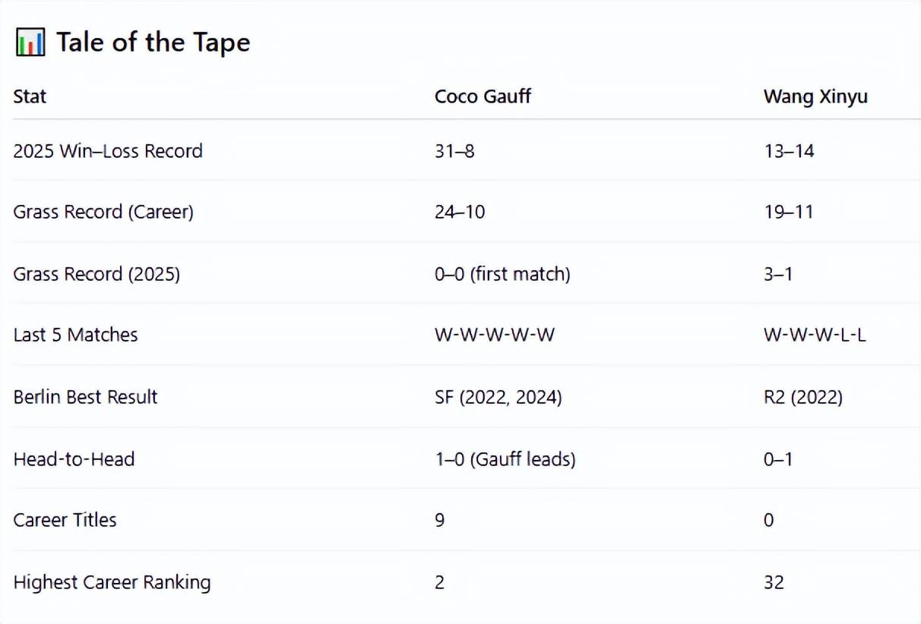
Task: Click Gauff's 31–8 win-loss value
Action: click(x=454, y=151)
